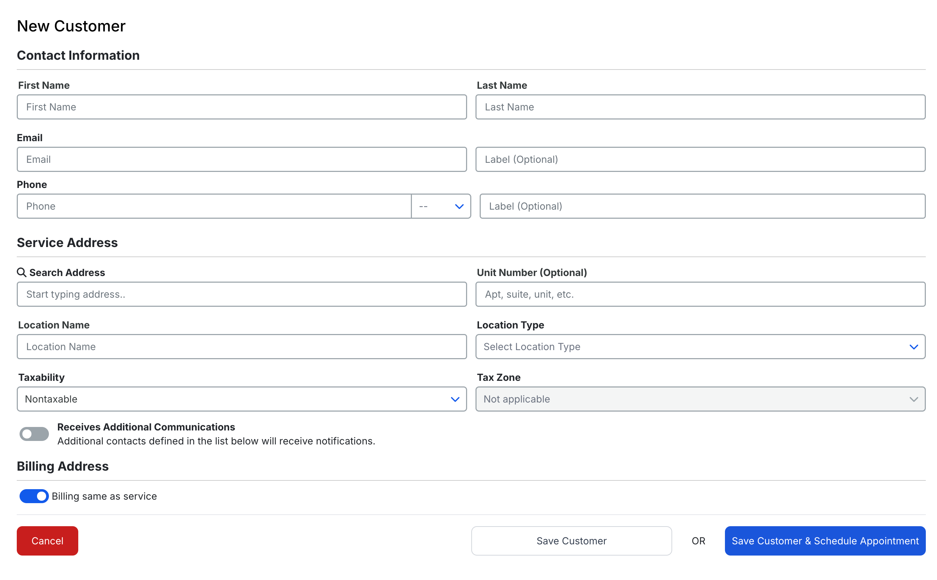Click the Billing Address section heading
This screenshot has width=937, height=580.
click(63, 466)
